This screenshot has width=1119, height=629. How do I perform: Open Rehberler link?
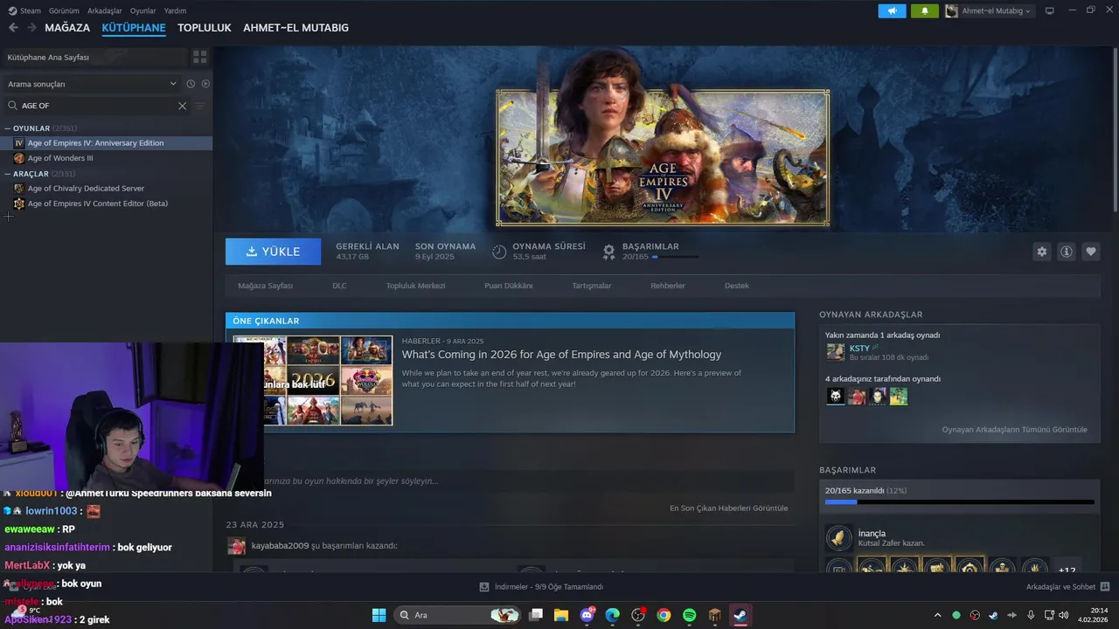(668, 286)
